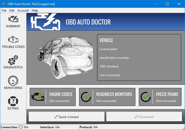This screenshot has height=130, width=185.
Task: Click the Readiness Monitors checkmark icon
Action: click(x=86, y=97)
